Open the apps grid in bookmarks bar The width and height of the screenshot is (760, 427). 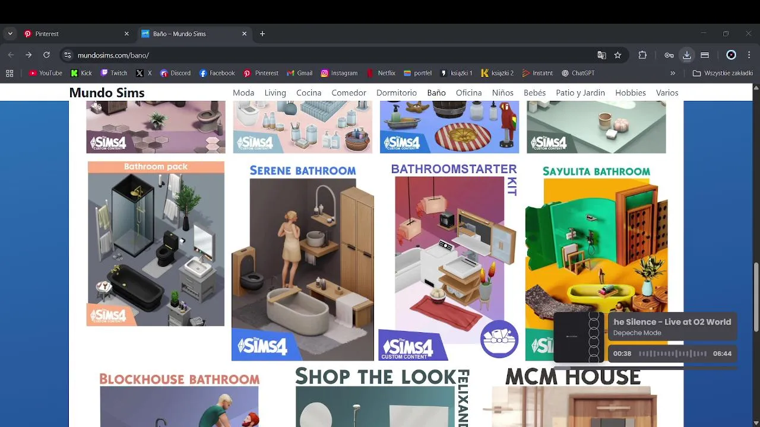point(9,73)
